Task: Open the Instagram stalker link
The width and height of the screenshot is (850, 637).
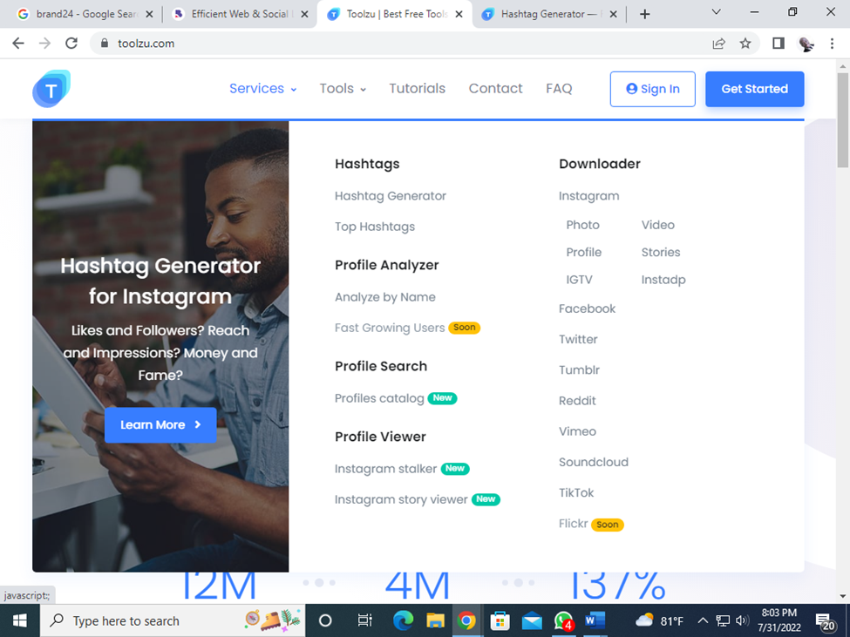Action: [x=385, y=469]
